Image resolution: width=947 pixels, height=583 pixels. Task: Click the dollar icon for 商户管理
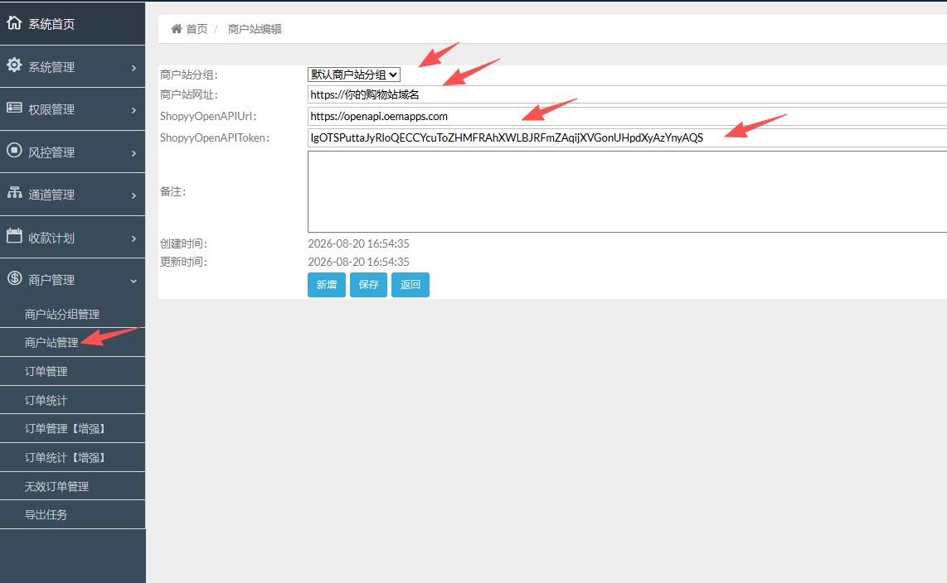(x=14, y=278)
